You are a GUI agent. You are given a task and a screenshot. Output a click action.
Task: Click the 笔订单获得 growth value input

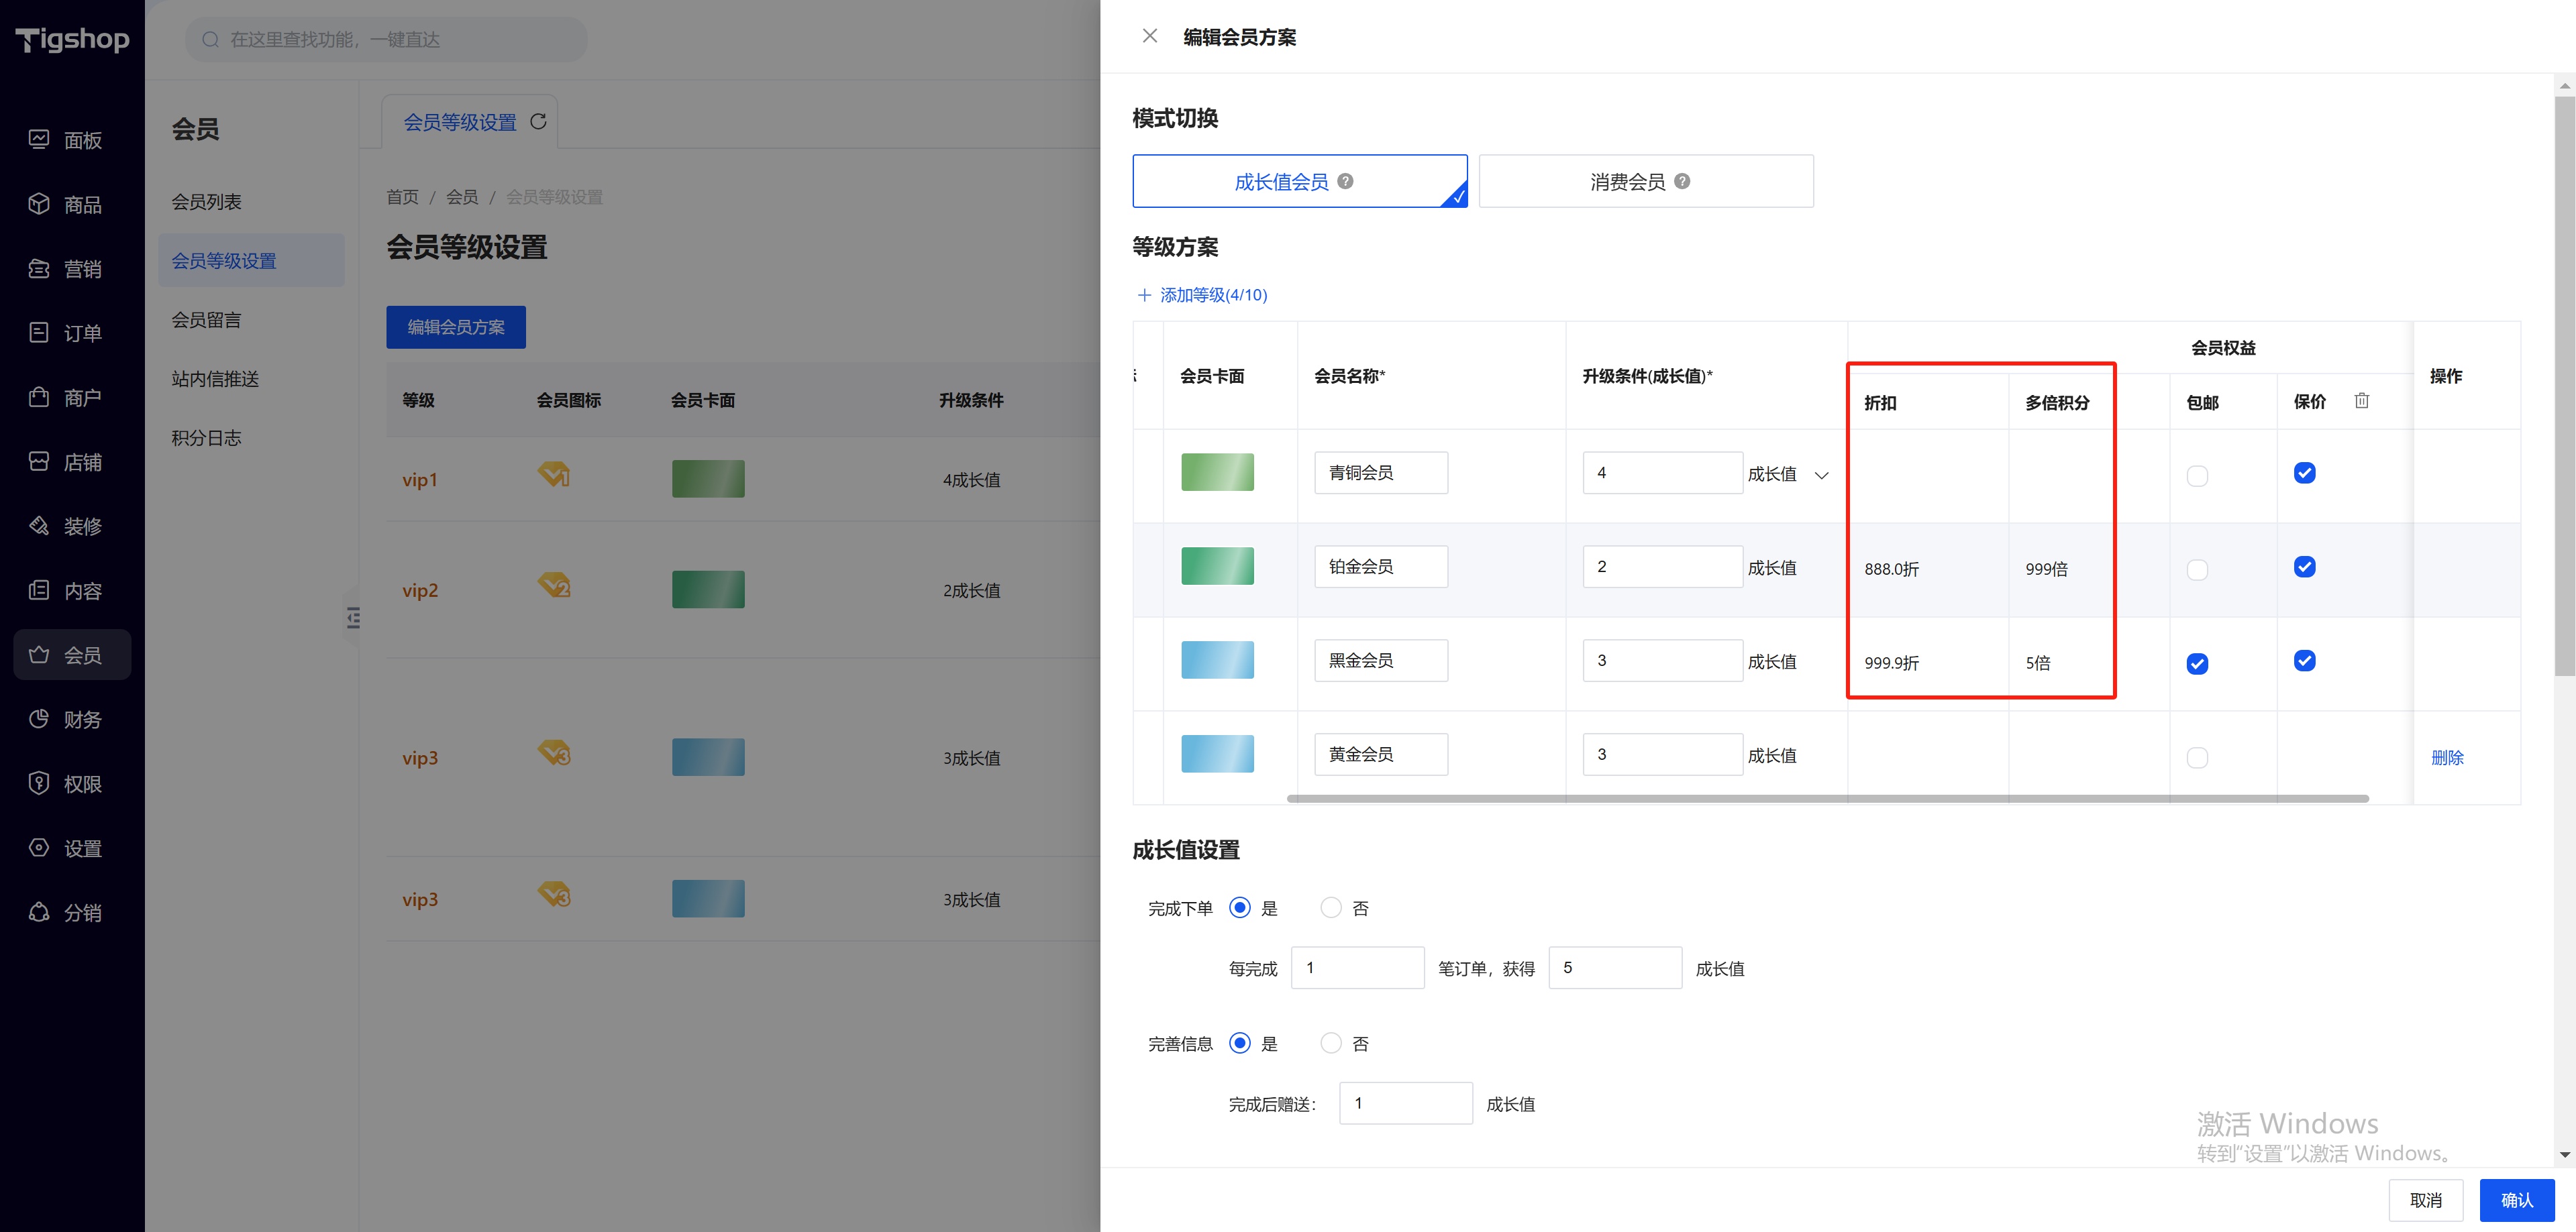click(x=1615, y=967)
